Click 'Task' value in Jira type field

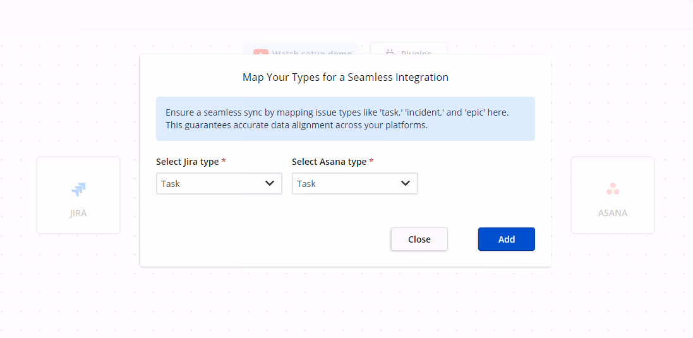(x=171, y=184)
